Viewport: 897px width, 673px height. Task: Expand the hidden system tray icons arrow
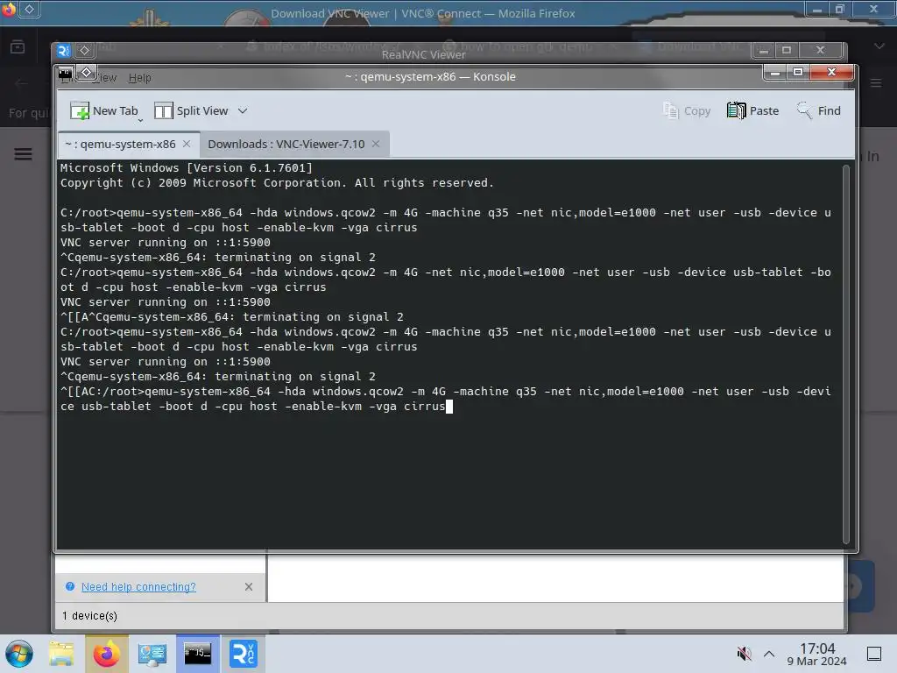[x=769, y=654]
